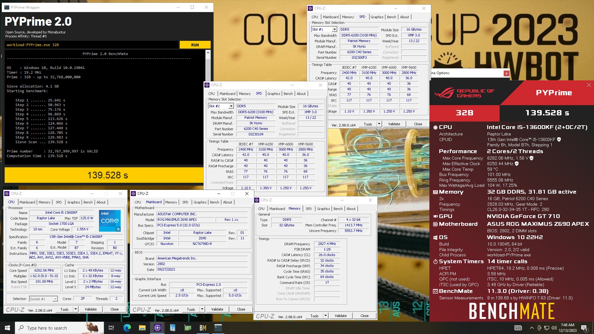
Task: Click the PYPrime Wrapper title bar icon
Action: point(7,7)
